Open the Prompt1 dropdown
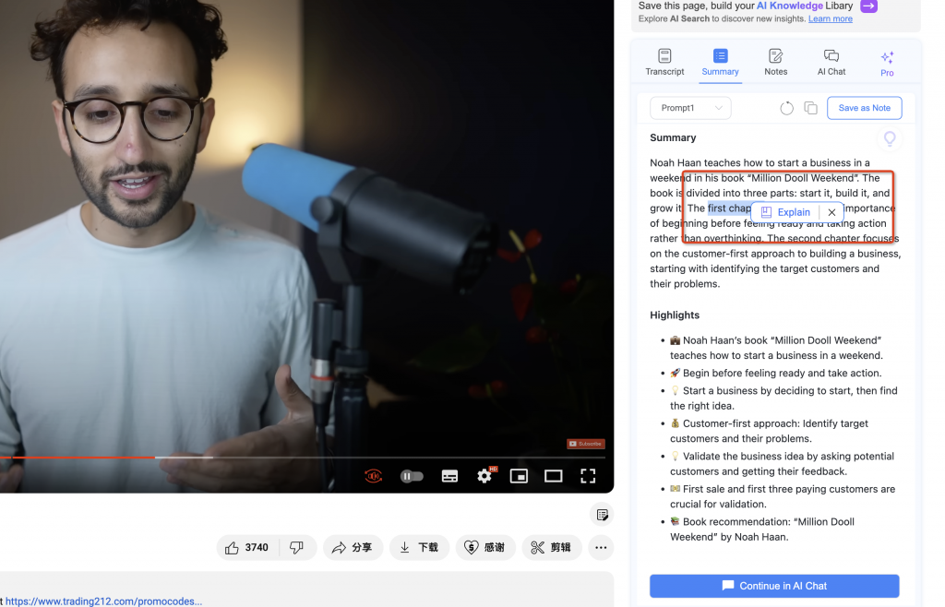This screenshot has width=945, height=607. (689, 107)
